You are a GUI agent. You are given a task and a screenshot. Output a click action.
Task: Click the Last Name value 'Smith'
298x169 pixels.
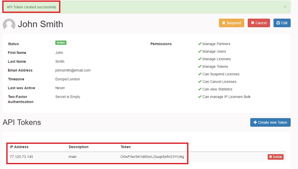click(60, 61)
